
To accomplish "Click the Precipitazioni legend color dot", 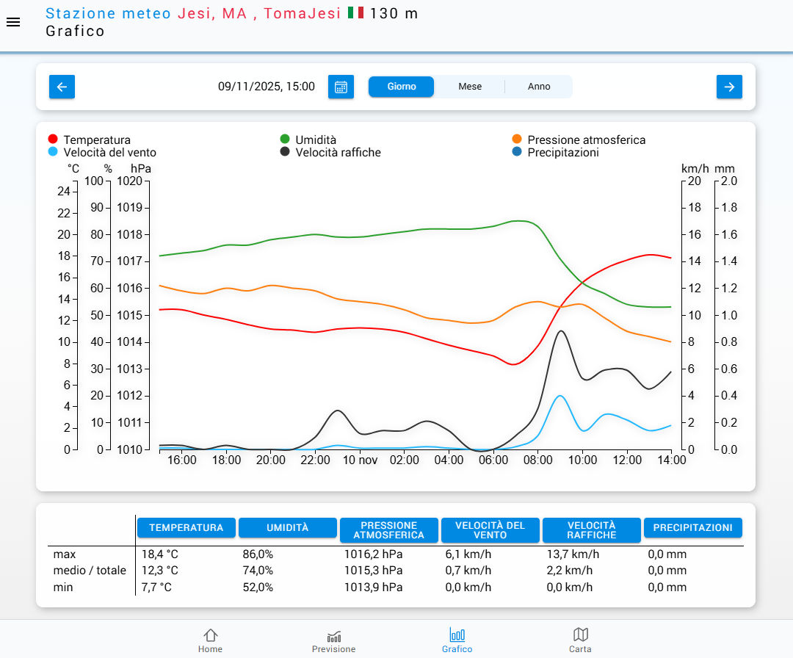I will point(517,152).
